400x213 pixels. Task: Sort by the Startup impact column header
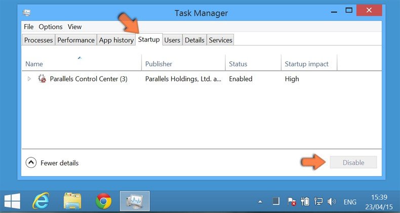[309, 63]
